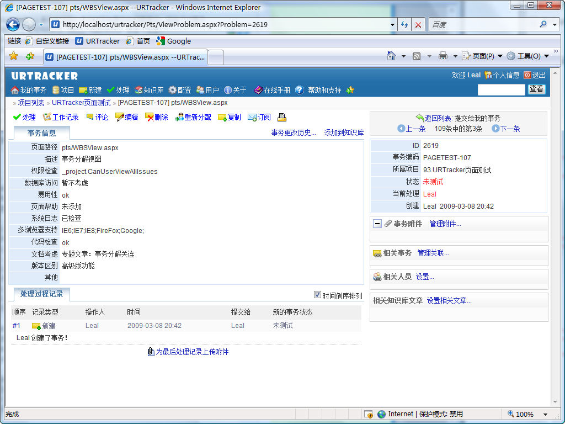Click IE print toolbar icon
Viewport: 565px width, 424px height.
pos(443,56)
